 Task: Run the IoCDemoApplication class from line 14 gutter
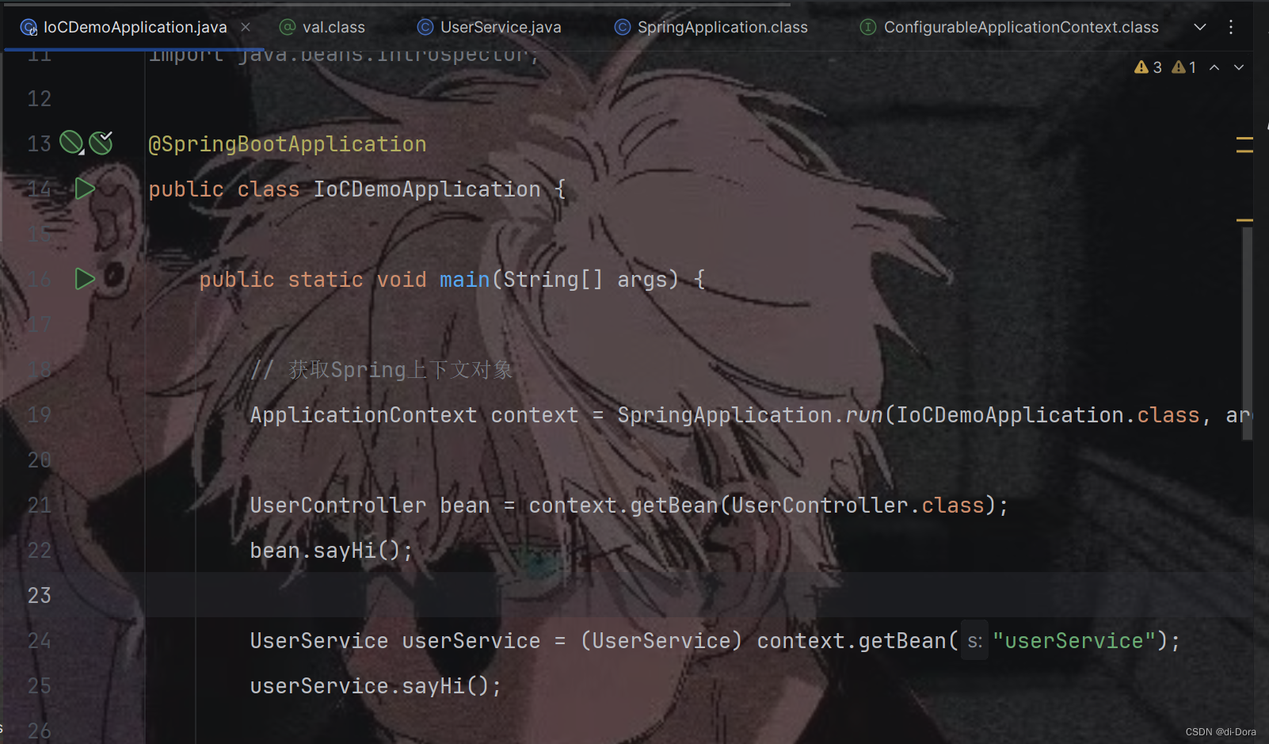[x=85, y=189]
